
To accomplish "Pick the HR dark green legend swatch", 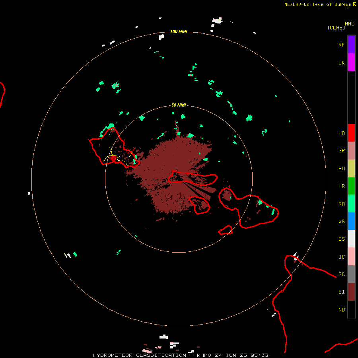I will tap(351, 186).
